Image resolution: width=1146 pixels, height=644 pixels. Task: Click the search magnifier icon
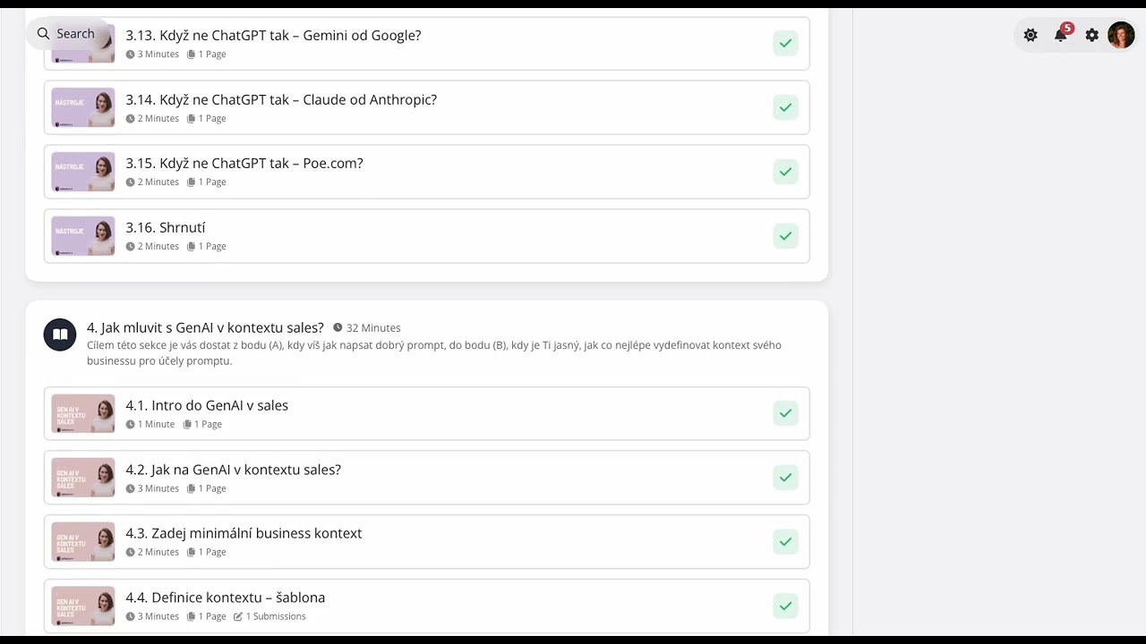click(x=43, y=34)
